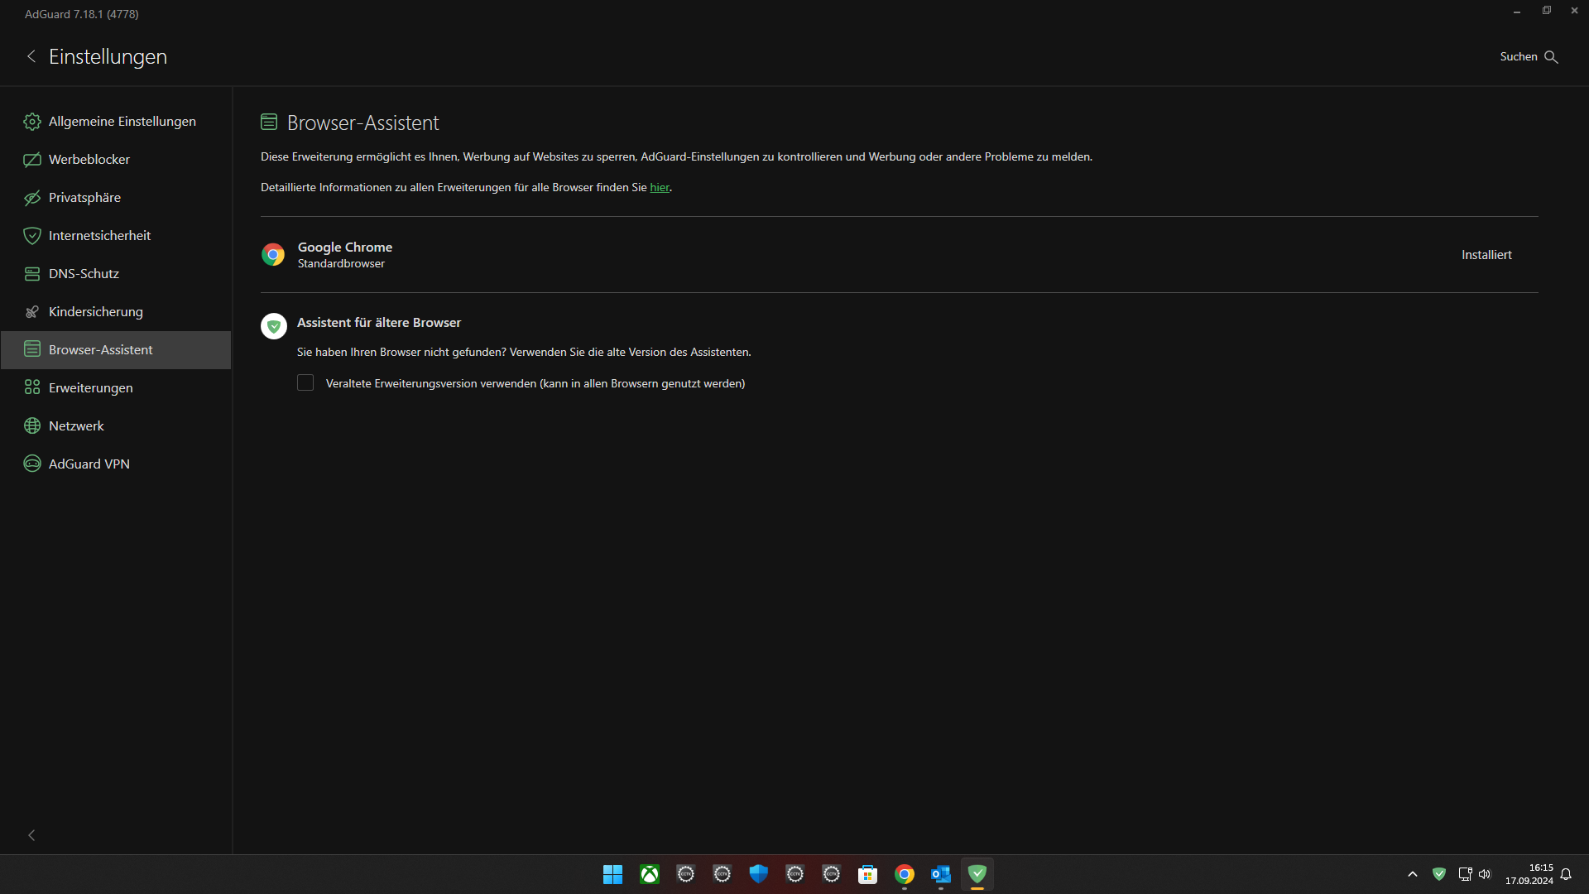The width and height of the screenshot is (1589, 894).
Task: Click the Allgemeine Einstellungen gear icon
Action: point(32,122)
